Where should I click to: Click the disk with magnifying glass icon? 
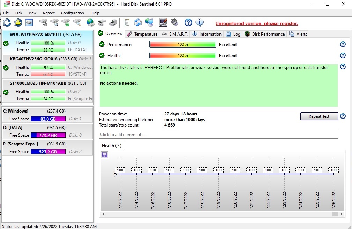(x=76, y=23)
